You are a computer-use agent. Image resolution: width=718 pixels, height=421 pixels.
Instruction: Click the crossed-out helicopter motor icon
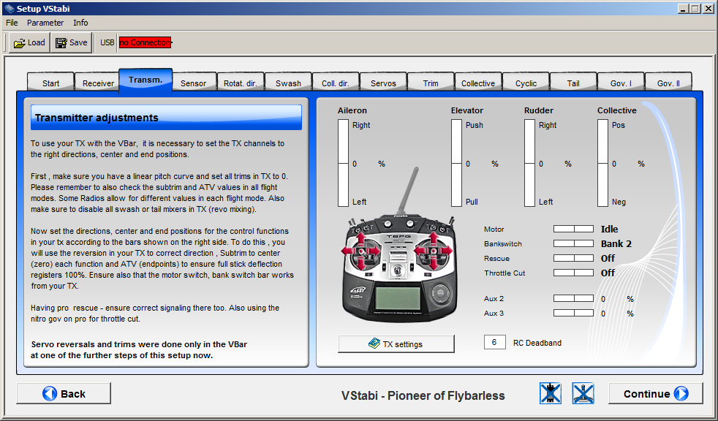[551, 393]
